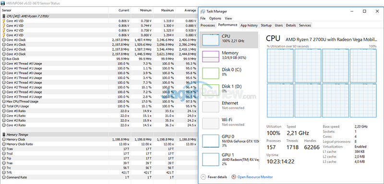Switch to the App history tab
Screen dimensions: 384x184
click(x=249, y=25)
